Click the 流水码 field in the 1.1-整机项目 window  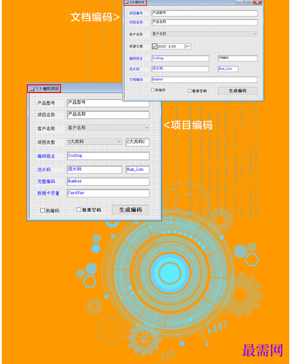tap(94, 169)
